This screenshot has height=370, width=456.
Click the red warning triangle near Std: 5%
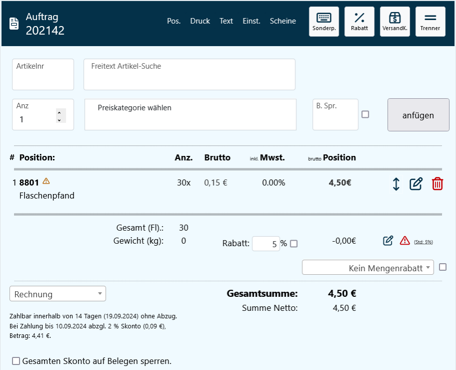405,241
